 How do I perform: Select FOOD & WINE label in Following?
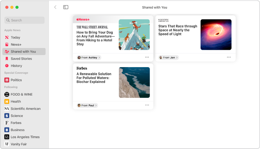[22, 94]
